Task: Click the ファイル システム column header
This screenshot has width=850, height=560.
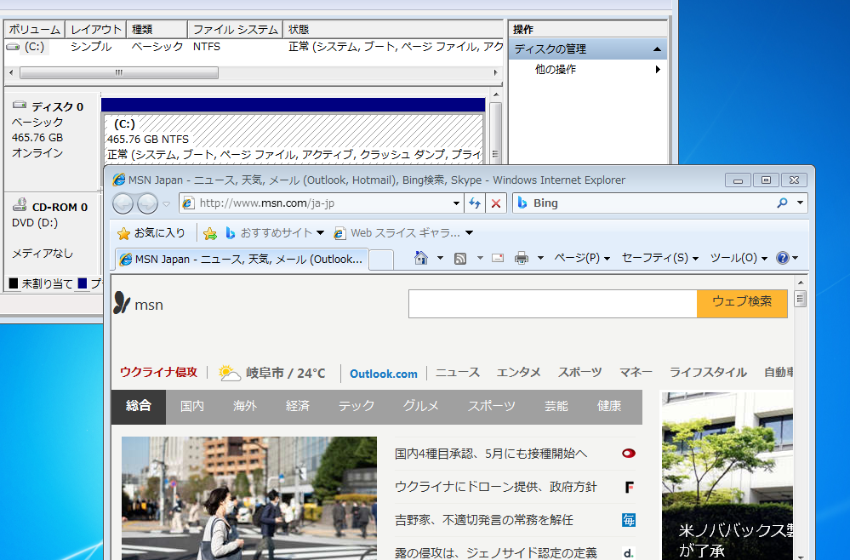Action: 236,29
